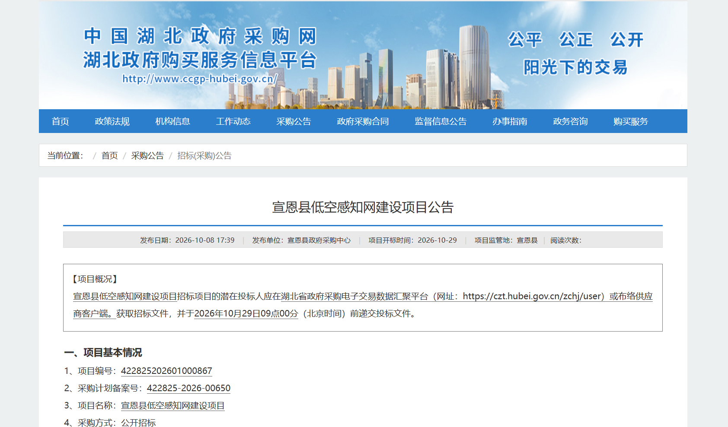The width and height of the screenshot is (728, 427).
Task: Click procurement method value 公开招标
Action: [x=138, y=422]
